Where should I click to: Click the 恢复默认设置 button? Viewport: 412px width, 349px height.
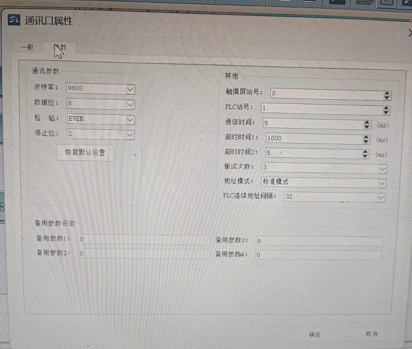click(85, 153)
